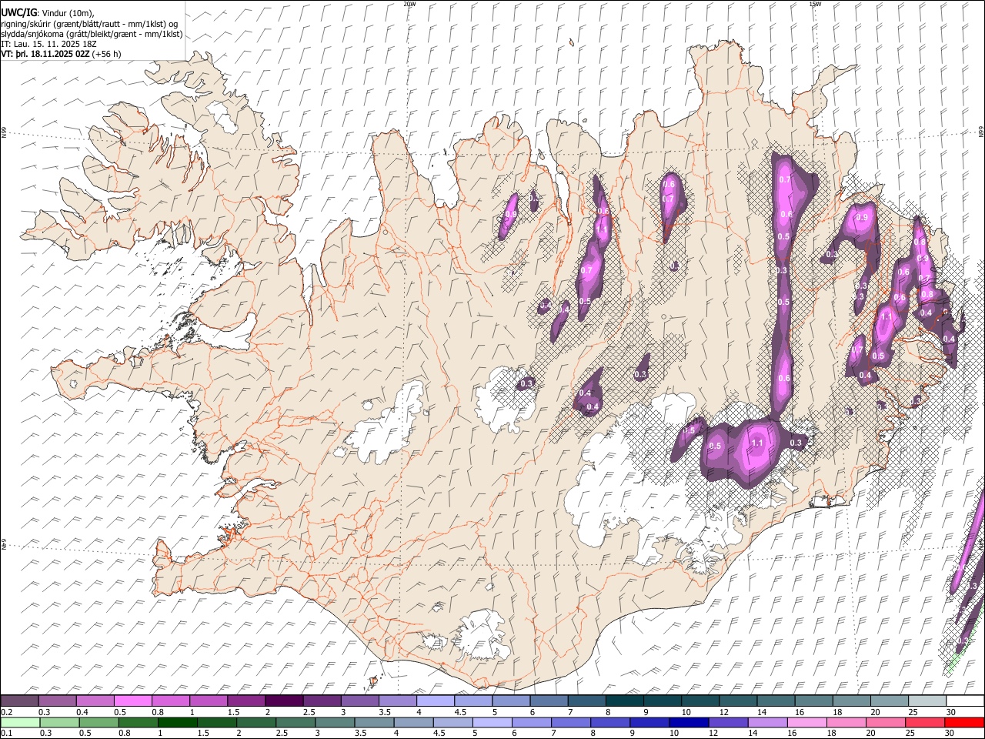
Task: Click the '18' label under upper legend
Action: coord(837,712)
